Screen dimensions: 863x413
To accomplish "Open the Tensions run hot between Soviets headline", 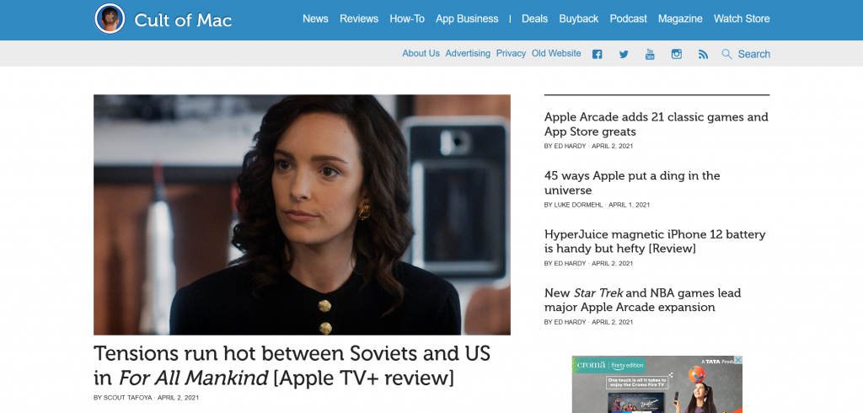I will (292, 366).
